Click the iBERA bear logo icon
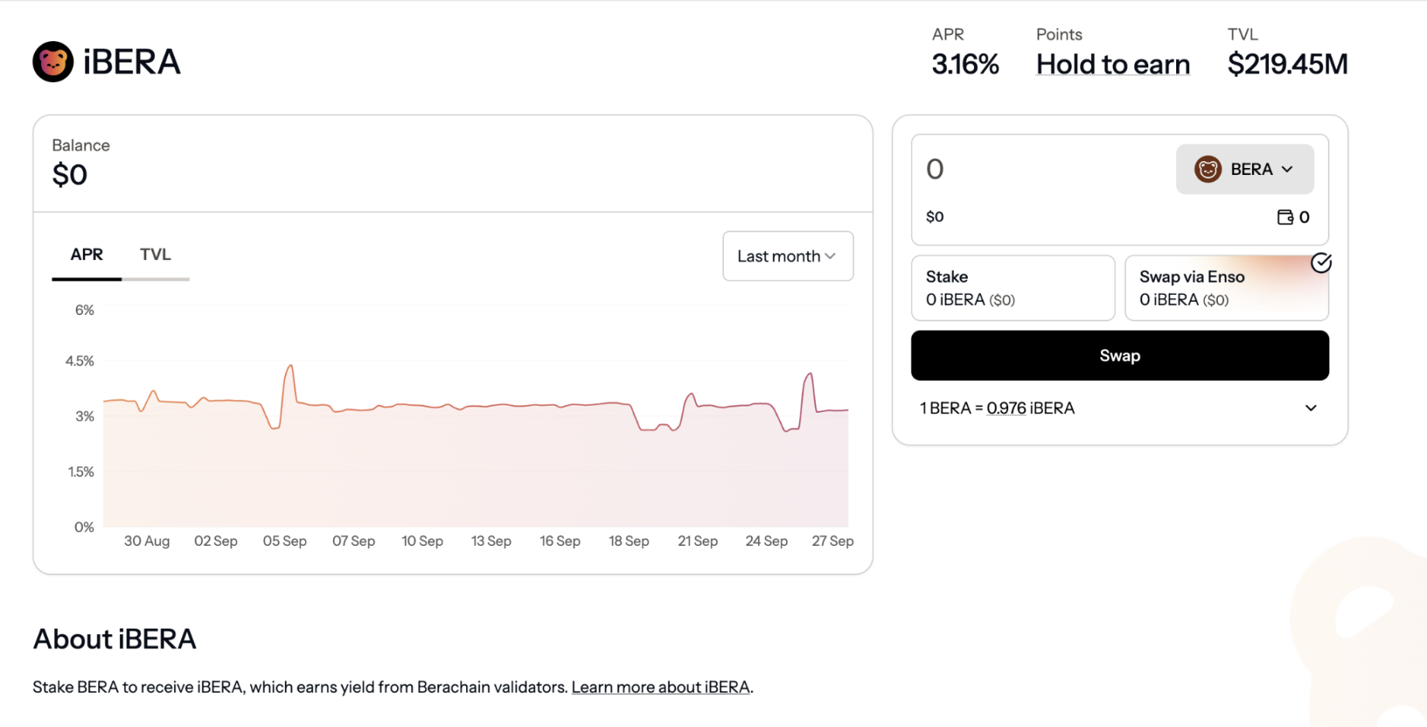 point(53,62)
